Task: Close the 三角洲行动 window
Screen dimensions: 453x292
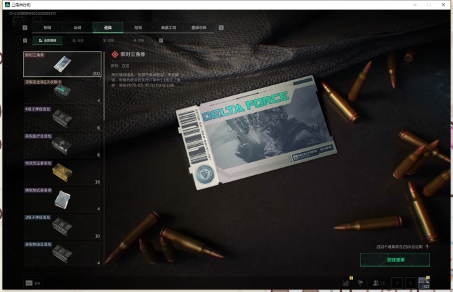Action: point(443,5)
